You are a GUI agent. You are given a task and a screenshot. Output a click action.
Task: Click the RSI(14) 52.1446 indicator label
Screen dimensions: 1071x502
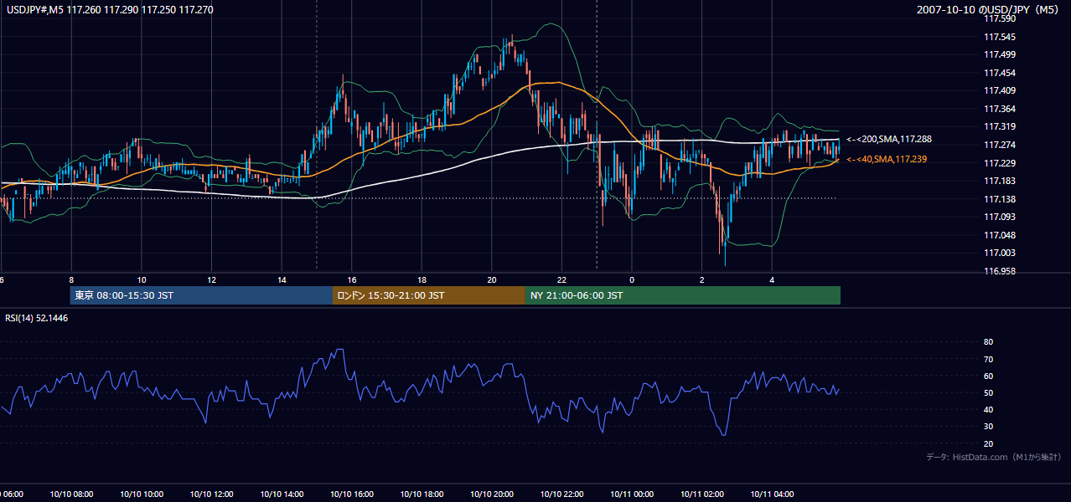coord(37,318)
